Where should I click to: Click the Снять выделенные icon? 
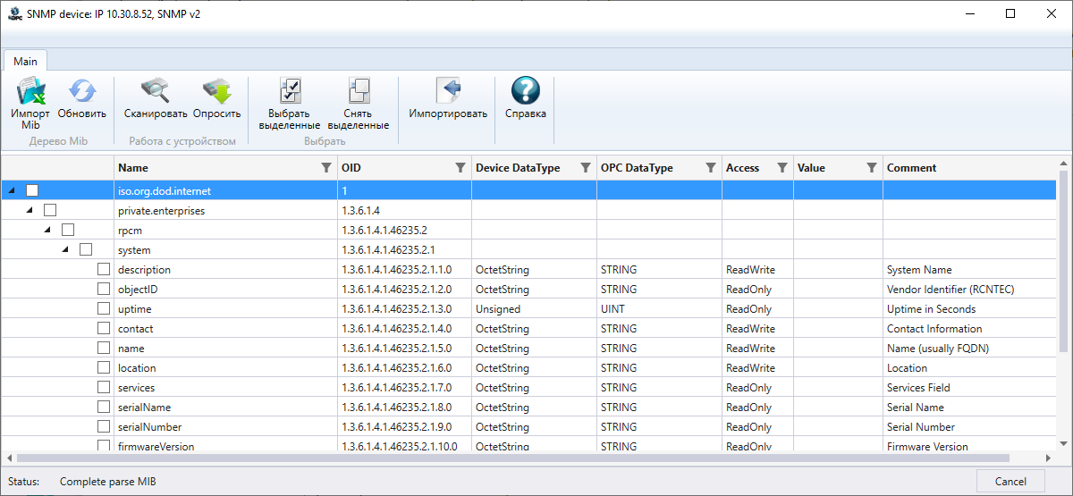point(359,91)
